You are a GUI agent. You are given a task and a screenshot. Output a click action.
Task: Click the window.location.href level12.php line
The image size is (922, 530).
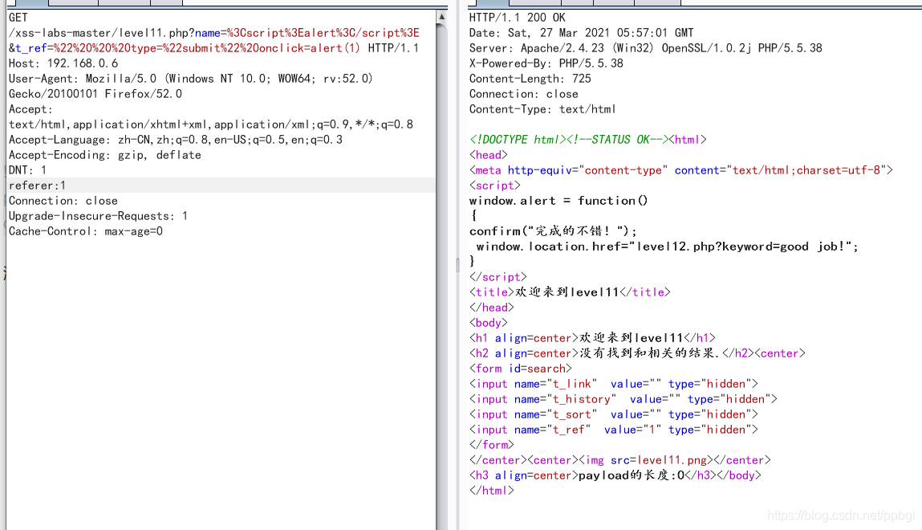(x=668, y=247)
